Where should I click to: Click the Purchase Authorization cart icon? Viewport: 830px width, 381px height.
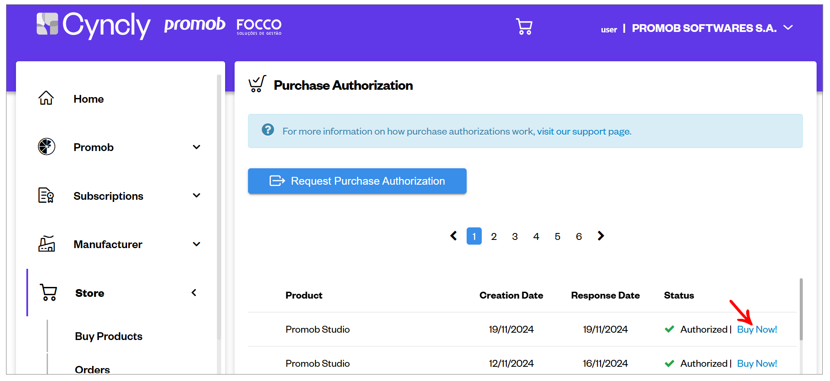pyautogui.click(x=257, y=84)
